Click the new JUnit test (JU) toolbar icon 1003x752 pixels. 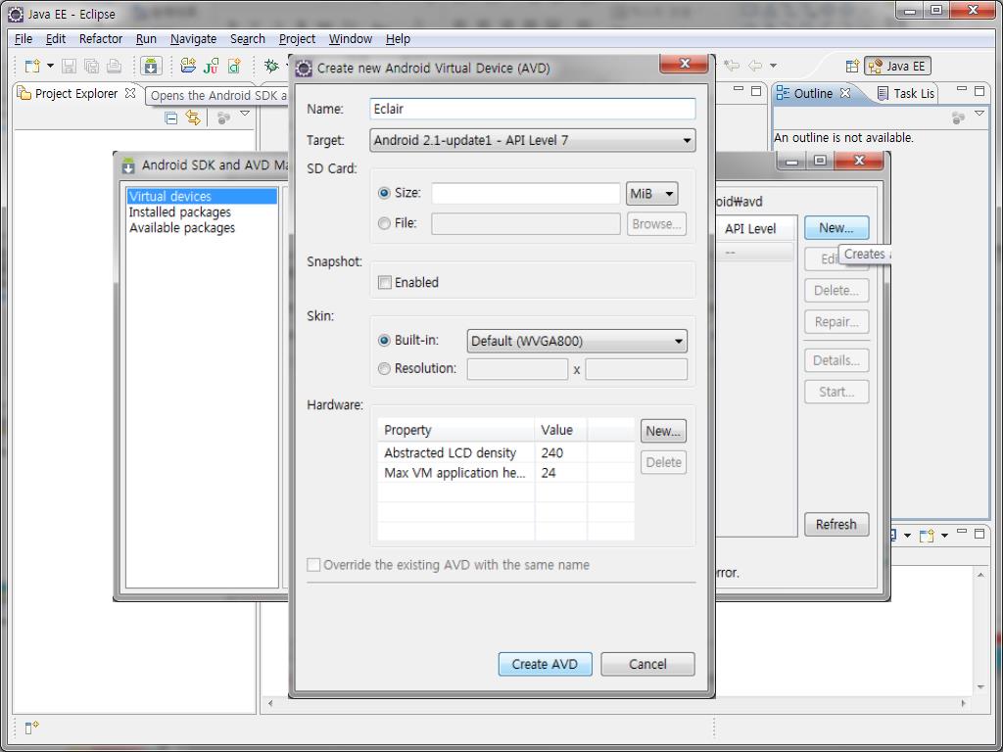pyautogui.click(x=212, y=66)
